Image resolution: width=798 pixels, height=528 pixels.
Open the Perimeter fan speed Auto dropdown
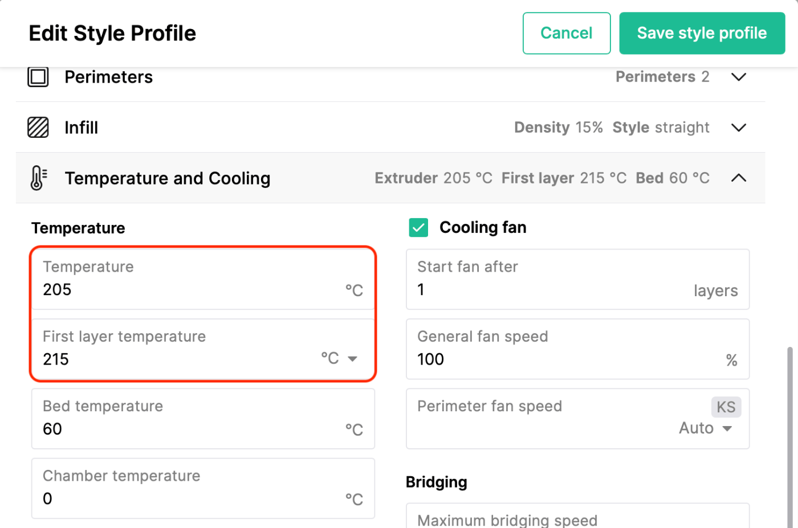(706, 428)
